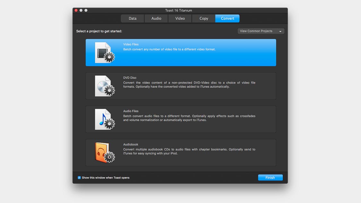Screen dimensions: 361x203
Task: Click the 'audiobook CDs to audio files' description
Action: (189, 151)
